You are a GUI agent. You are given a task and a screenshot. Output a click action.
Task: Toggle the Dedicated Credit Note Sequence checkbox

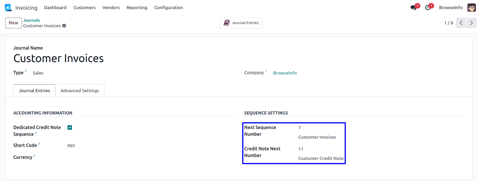tap(70, 127)
